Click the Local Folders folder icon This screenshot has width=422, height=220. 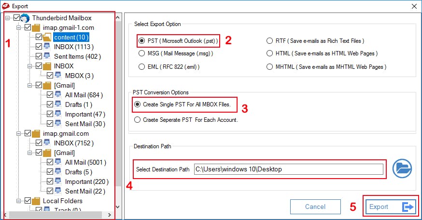click(x=36, y=201)
